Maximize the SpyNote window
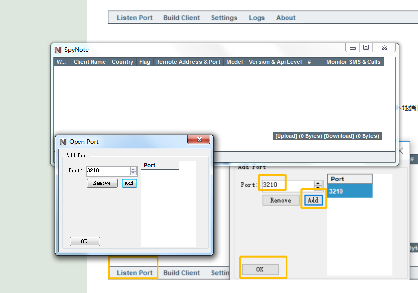 (366, 47)
